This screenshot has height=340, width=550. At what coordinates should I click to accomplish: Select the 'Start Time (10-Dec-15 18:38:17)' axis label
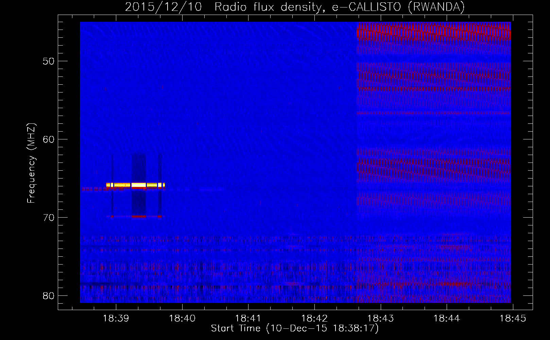pos(295,328)
